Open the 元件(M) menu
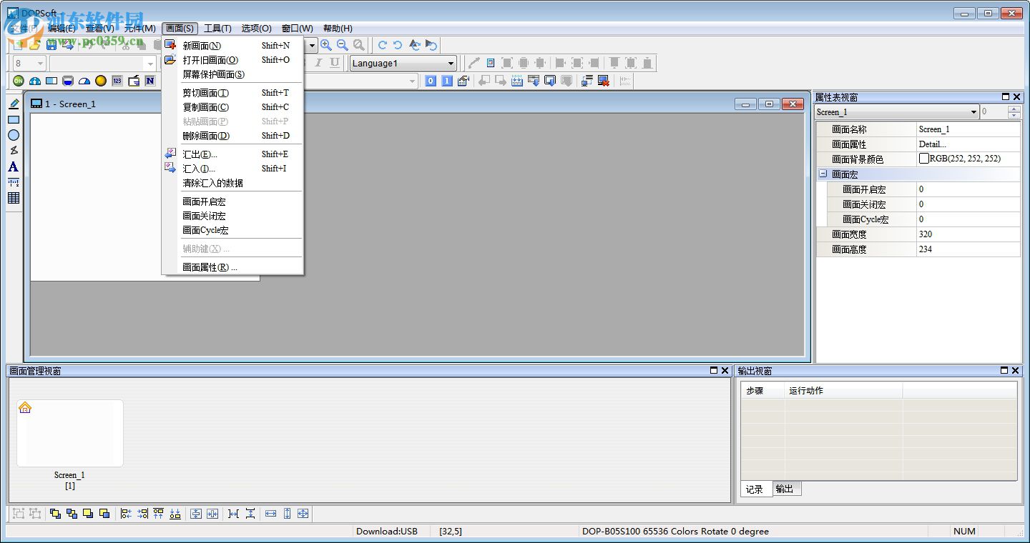This screenshot has height=543, width=1030. [139, 29]
